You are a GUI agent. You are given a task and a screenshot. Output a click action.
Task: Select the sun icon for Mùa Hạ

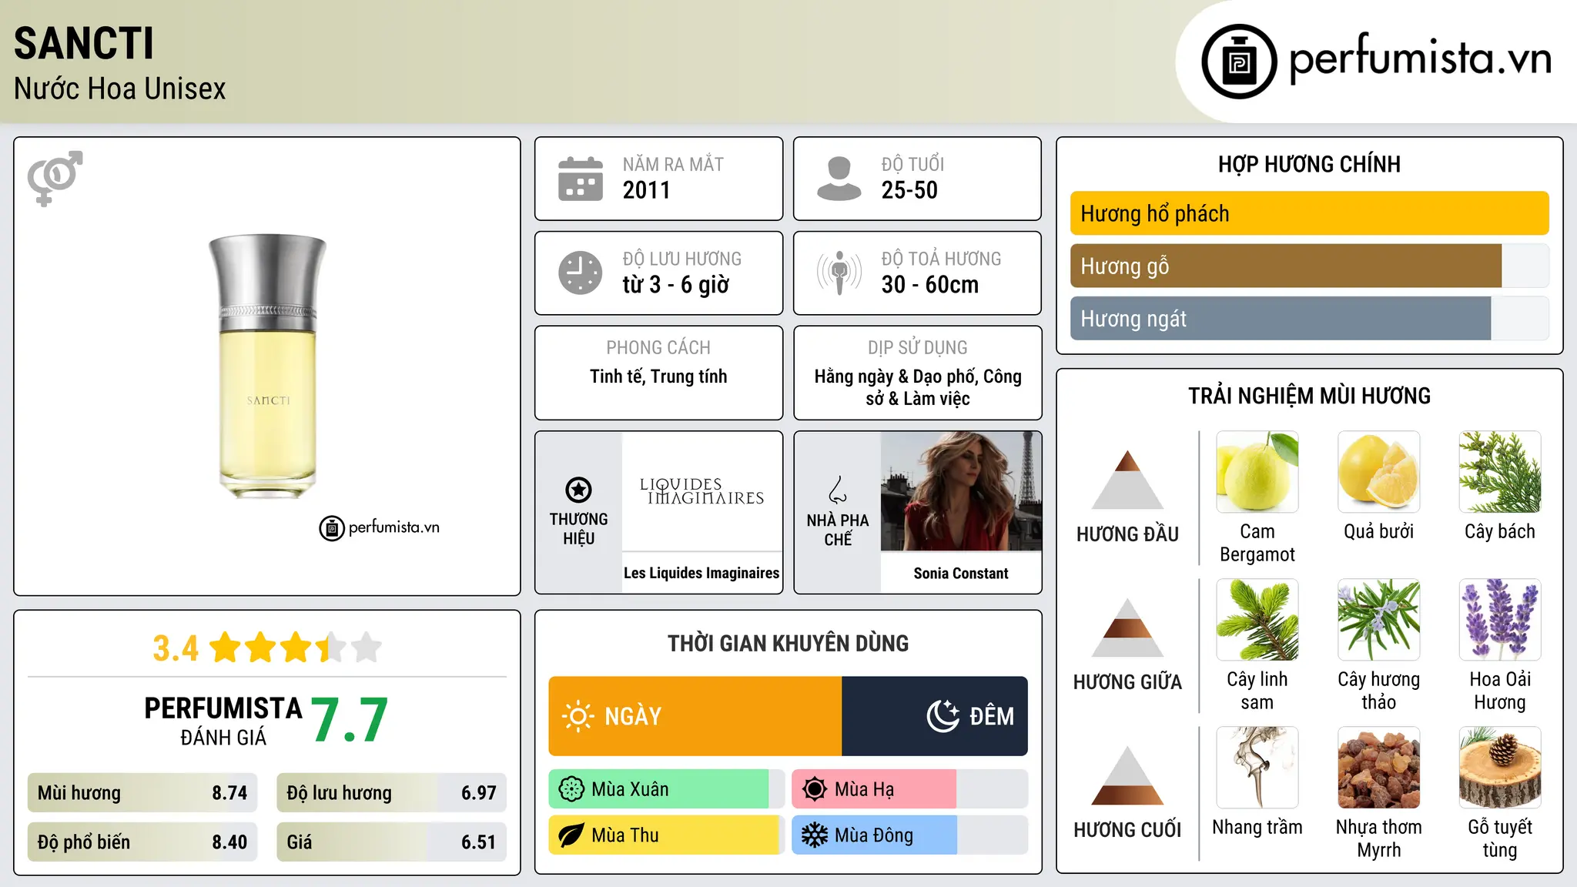(815, 789)
